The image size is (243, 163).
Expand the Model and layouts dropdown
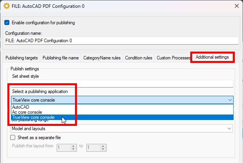click(229, 129)
